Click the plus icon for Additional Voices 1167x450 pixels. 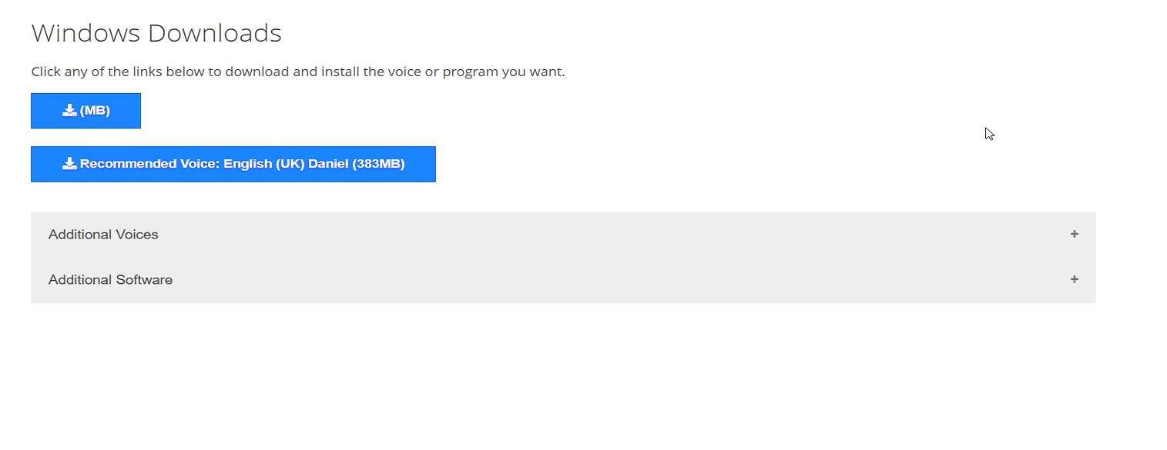tap(1074, 234)
